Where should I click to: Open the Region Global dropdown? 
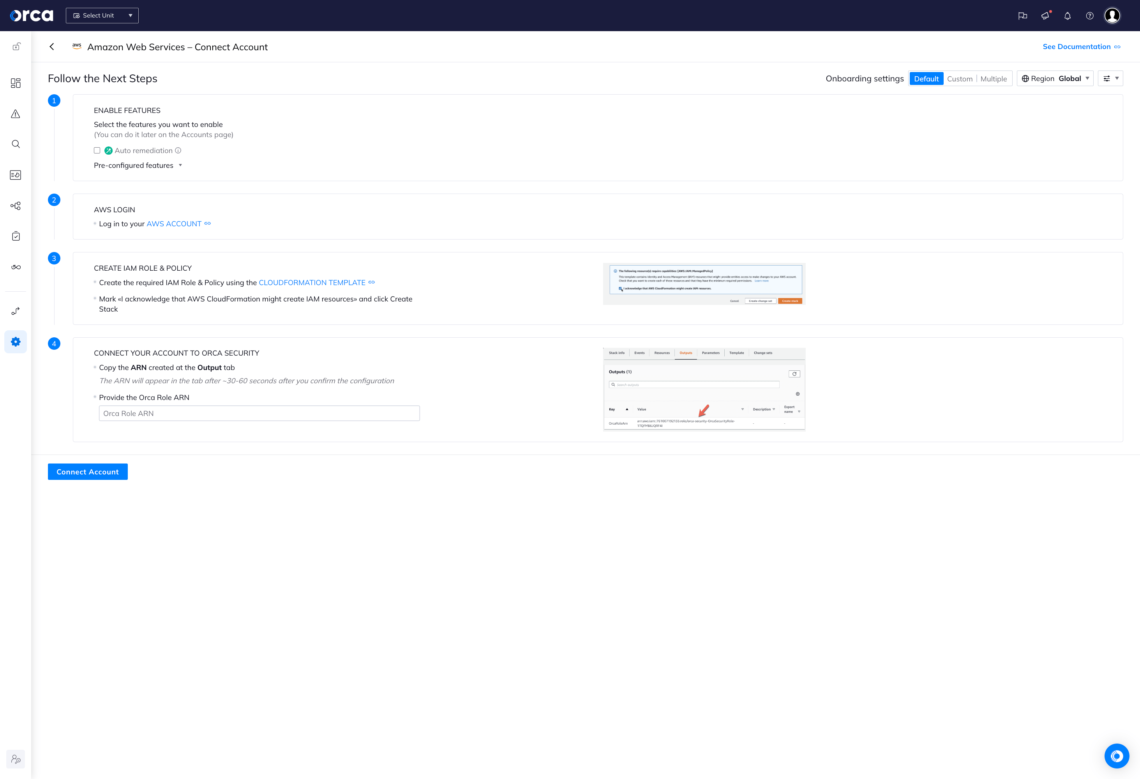[1055, 78]
